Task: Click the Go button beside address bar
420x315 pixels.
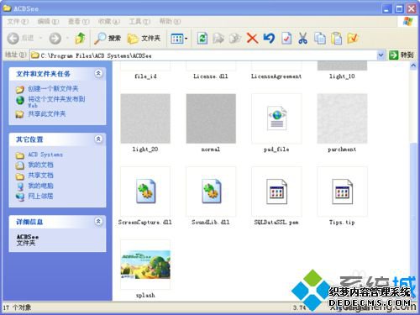Action: click(x=402, y=55)
